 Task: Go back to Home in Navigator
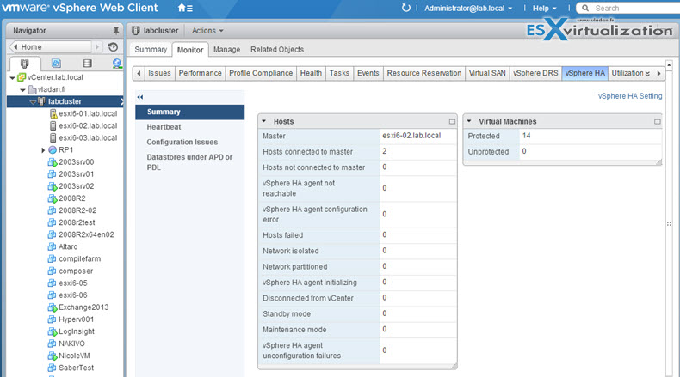pos(51,46)
